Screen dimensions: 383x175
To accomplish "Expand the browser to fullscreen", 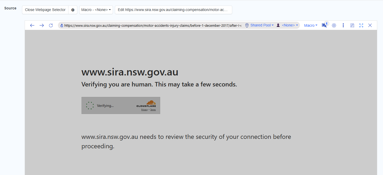I will [x=361, y=25].
